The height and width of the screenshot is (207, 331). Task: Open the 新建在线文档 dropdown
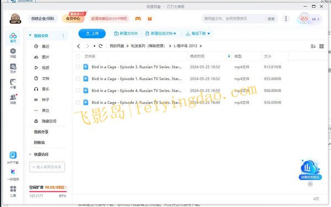tap(161, 33)
